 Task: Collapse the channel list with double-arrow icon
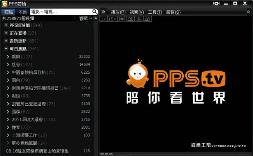(x=103, y=12)
